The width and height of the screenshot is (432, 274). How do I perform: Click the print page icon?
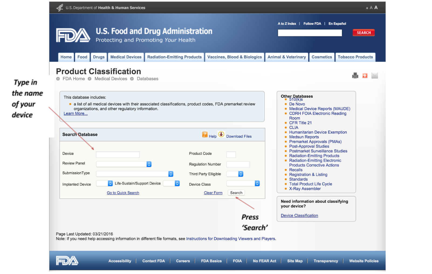tap(355, 76)
